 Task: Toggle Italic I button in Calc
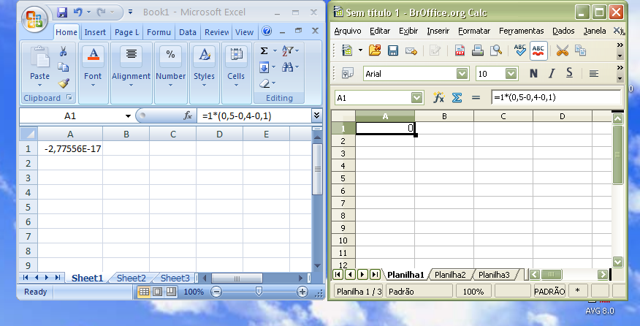pyautogui.click(x=552, y=74)
